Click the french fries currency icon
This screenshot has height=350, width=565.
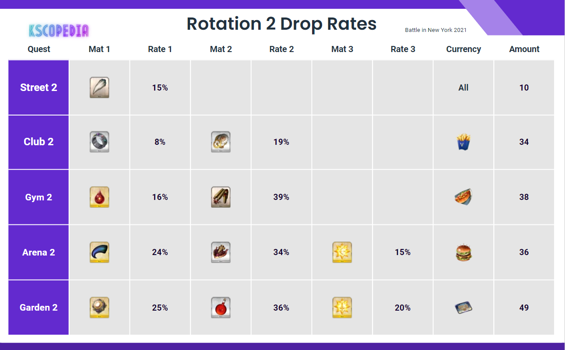(x=463, y=142)
